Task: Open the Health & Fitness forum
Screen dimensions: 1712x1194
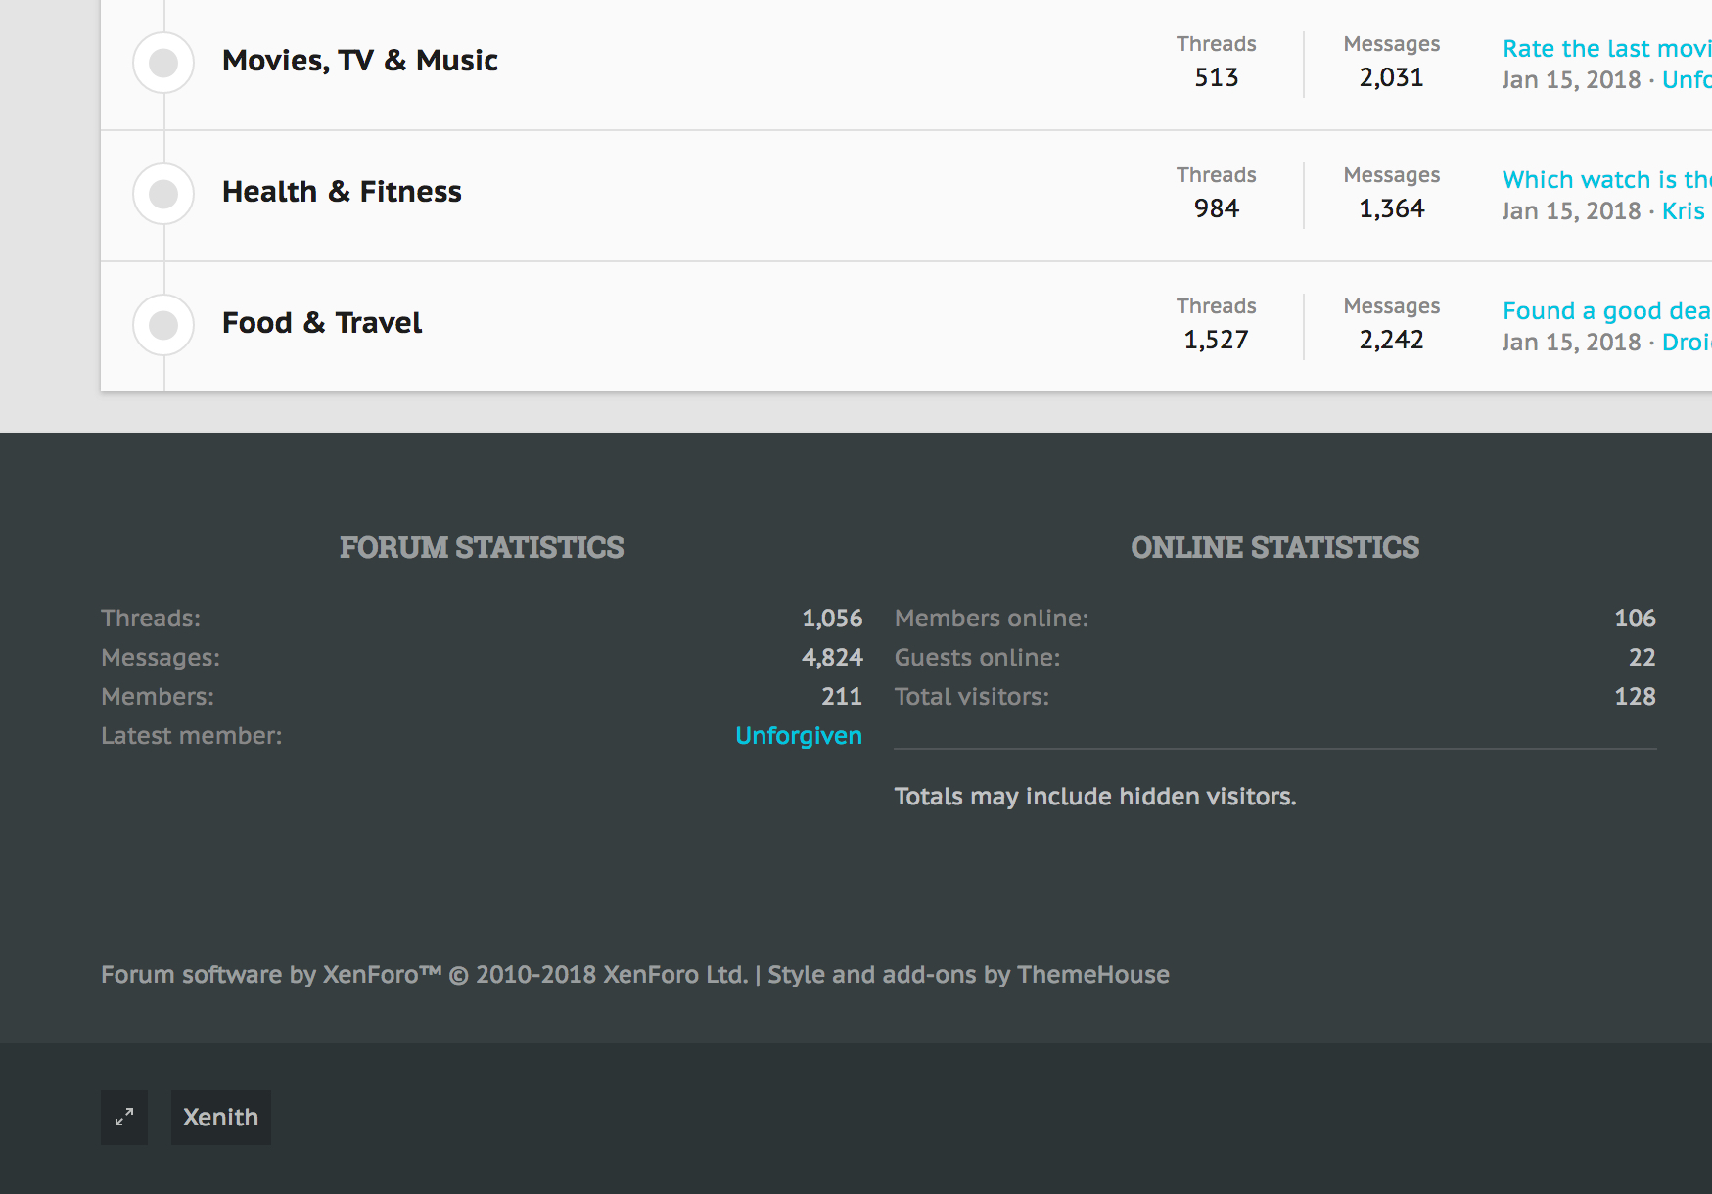Action: (x=342, y=192)
